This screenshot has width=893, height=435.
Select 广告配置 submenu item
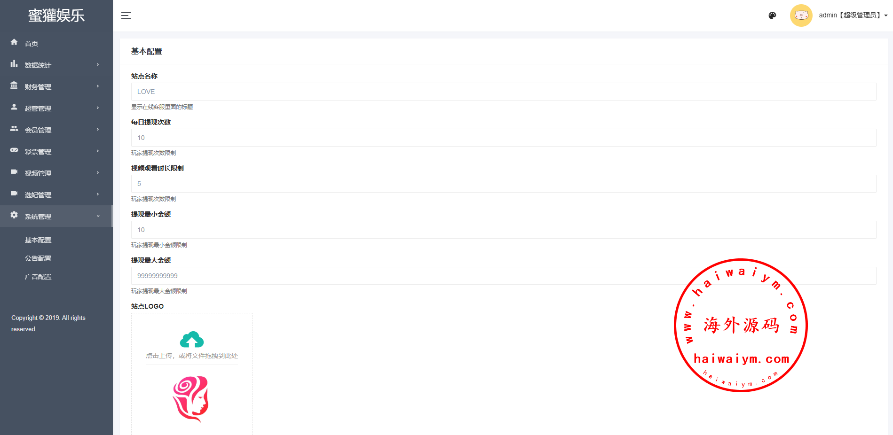[38, 277]
